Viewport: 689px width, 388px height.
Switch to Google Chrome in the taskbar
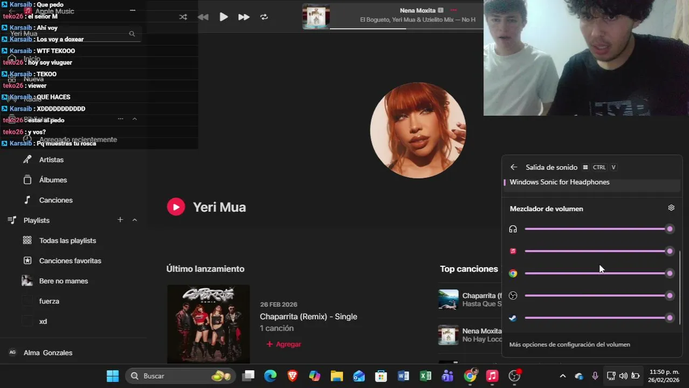470,376
